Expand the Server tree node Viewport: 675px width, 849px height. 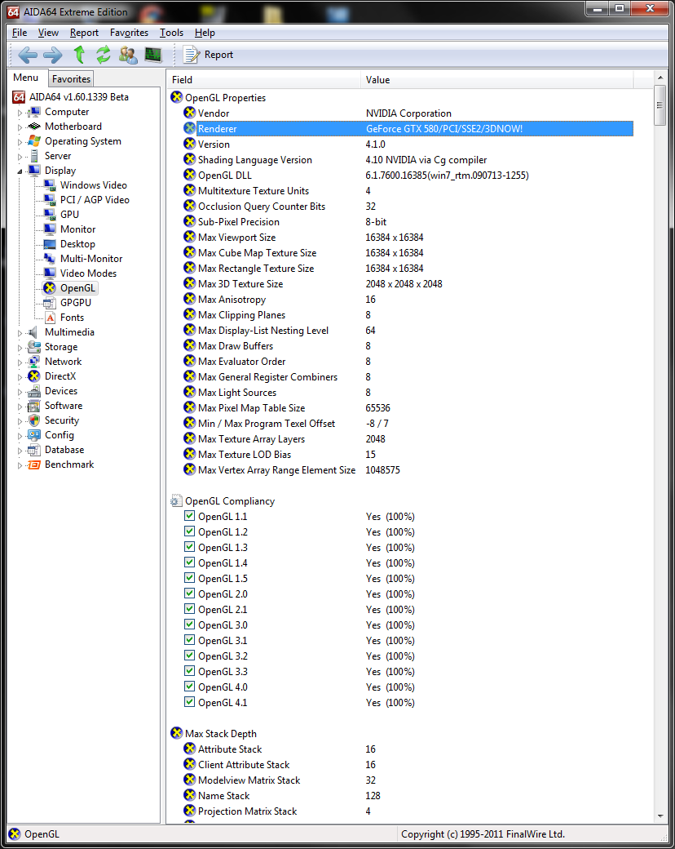coord(20,157)
